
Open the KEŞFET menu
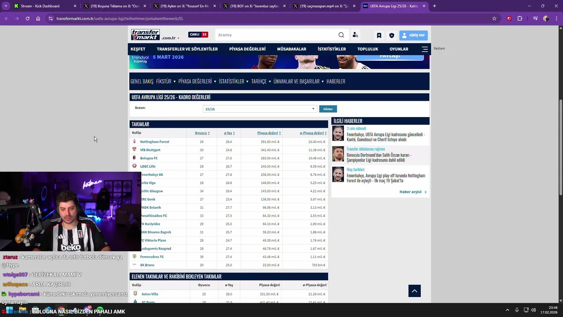(138, 49)
